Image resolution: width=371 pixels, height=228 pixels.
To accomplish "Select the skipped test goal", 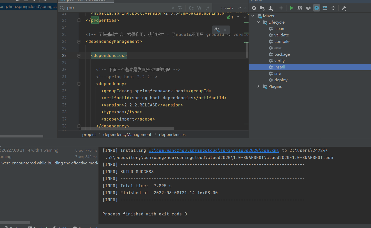I will point(278,48).
